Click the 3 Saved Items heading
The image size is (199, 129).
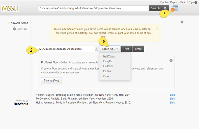pos(18,23)
